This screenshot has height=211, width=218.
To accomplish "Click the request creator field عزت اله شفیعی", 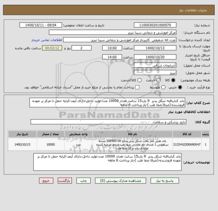I will pos(120,40).
